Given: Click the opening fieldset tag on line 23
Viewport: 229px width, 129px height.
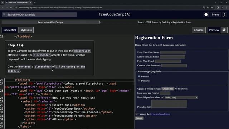Looking at the screenshot, I should 23,80.
